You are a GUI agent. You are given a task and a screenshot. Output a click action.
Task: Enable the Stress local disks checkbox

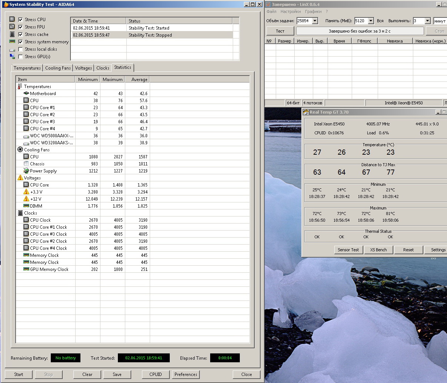coord(20,49)
